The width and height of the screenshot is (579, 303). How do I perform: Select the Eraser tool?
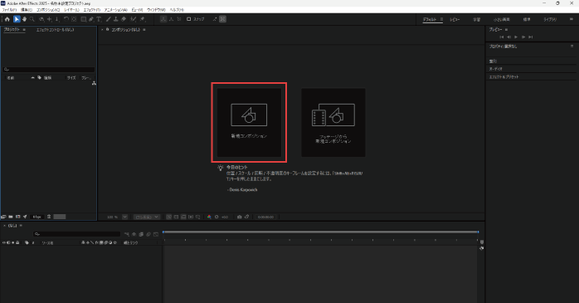tap(124, 19)
